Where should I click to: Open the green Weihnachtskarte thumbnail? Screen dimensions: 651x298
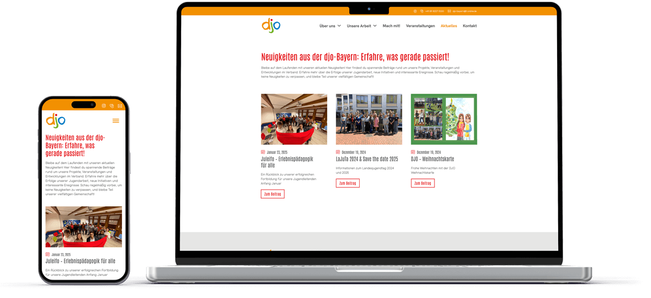pos(444,119)
